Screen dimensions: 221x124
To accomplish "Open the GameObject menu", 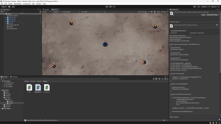I will coord(18,4).
